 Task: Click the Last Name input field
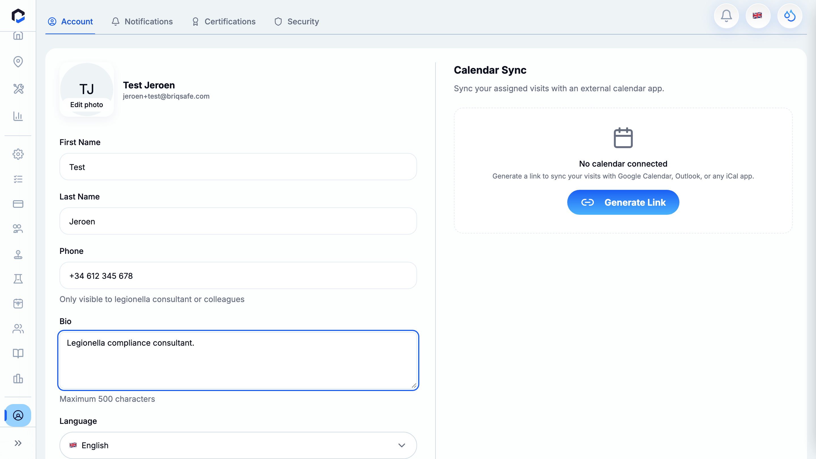(238, 221)
